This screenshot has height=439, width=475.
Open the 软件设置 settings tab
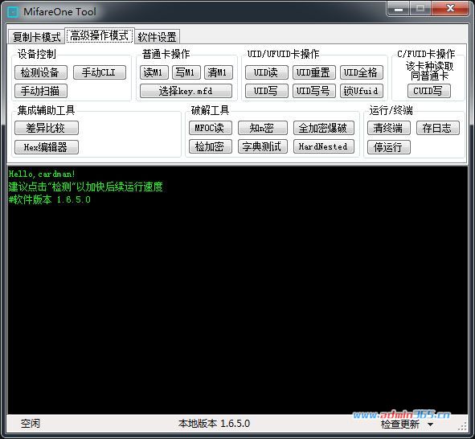click(x=158, y=37)
